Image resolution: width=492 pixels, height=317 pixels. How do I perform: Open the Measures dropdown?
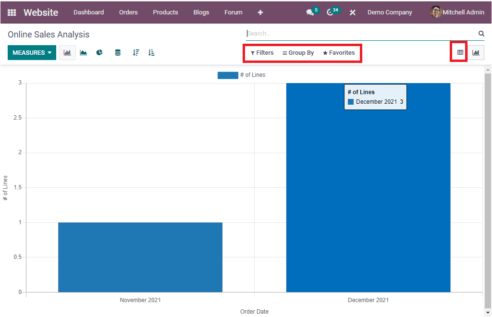pyautogui.click(x=32, y=52)
